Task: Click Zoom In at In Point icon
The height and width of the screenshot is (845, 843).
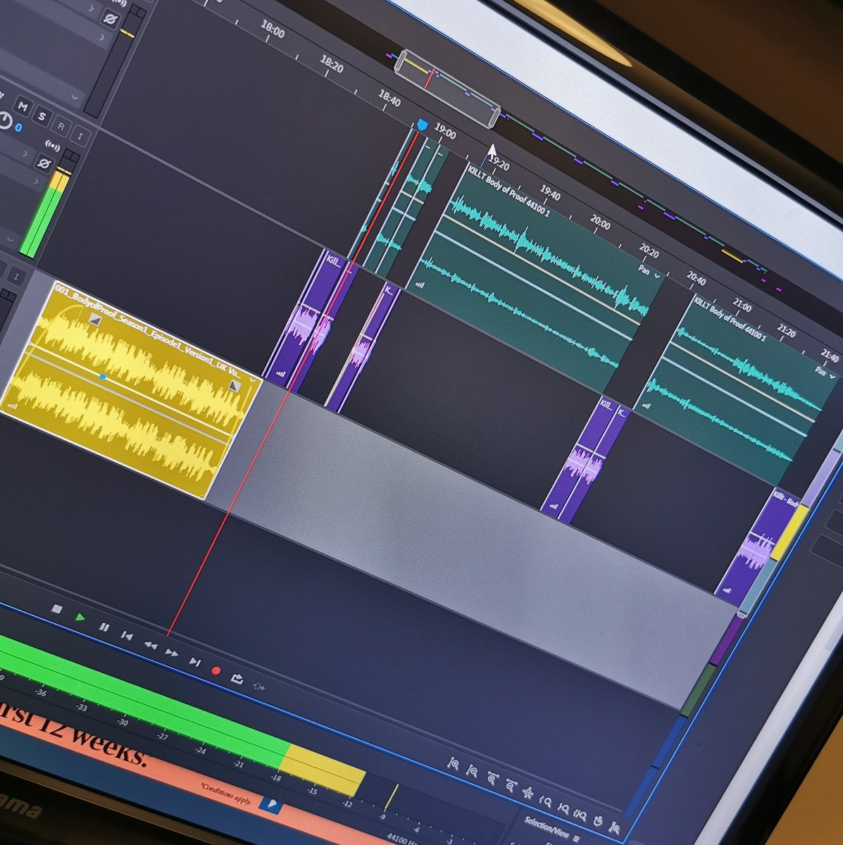Action: tap(545, 801)
